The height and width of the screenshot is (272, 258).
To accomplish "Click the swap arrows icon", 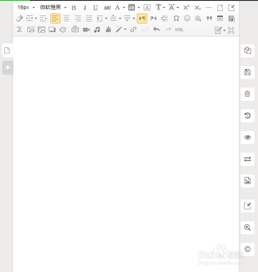I will (248, 159).
